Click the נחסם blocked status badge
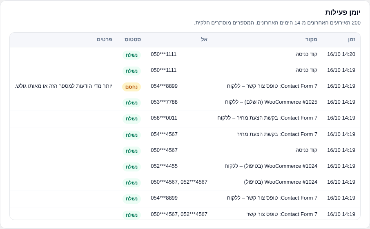The height and width of the screenshot is (229, 370). click(132, 87)
